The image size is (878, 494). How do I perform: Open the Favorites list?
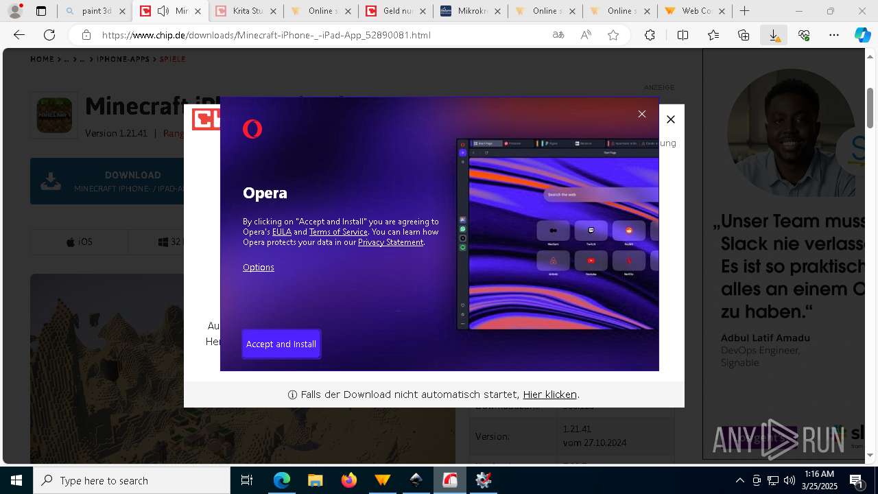[713, 35]
